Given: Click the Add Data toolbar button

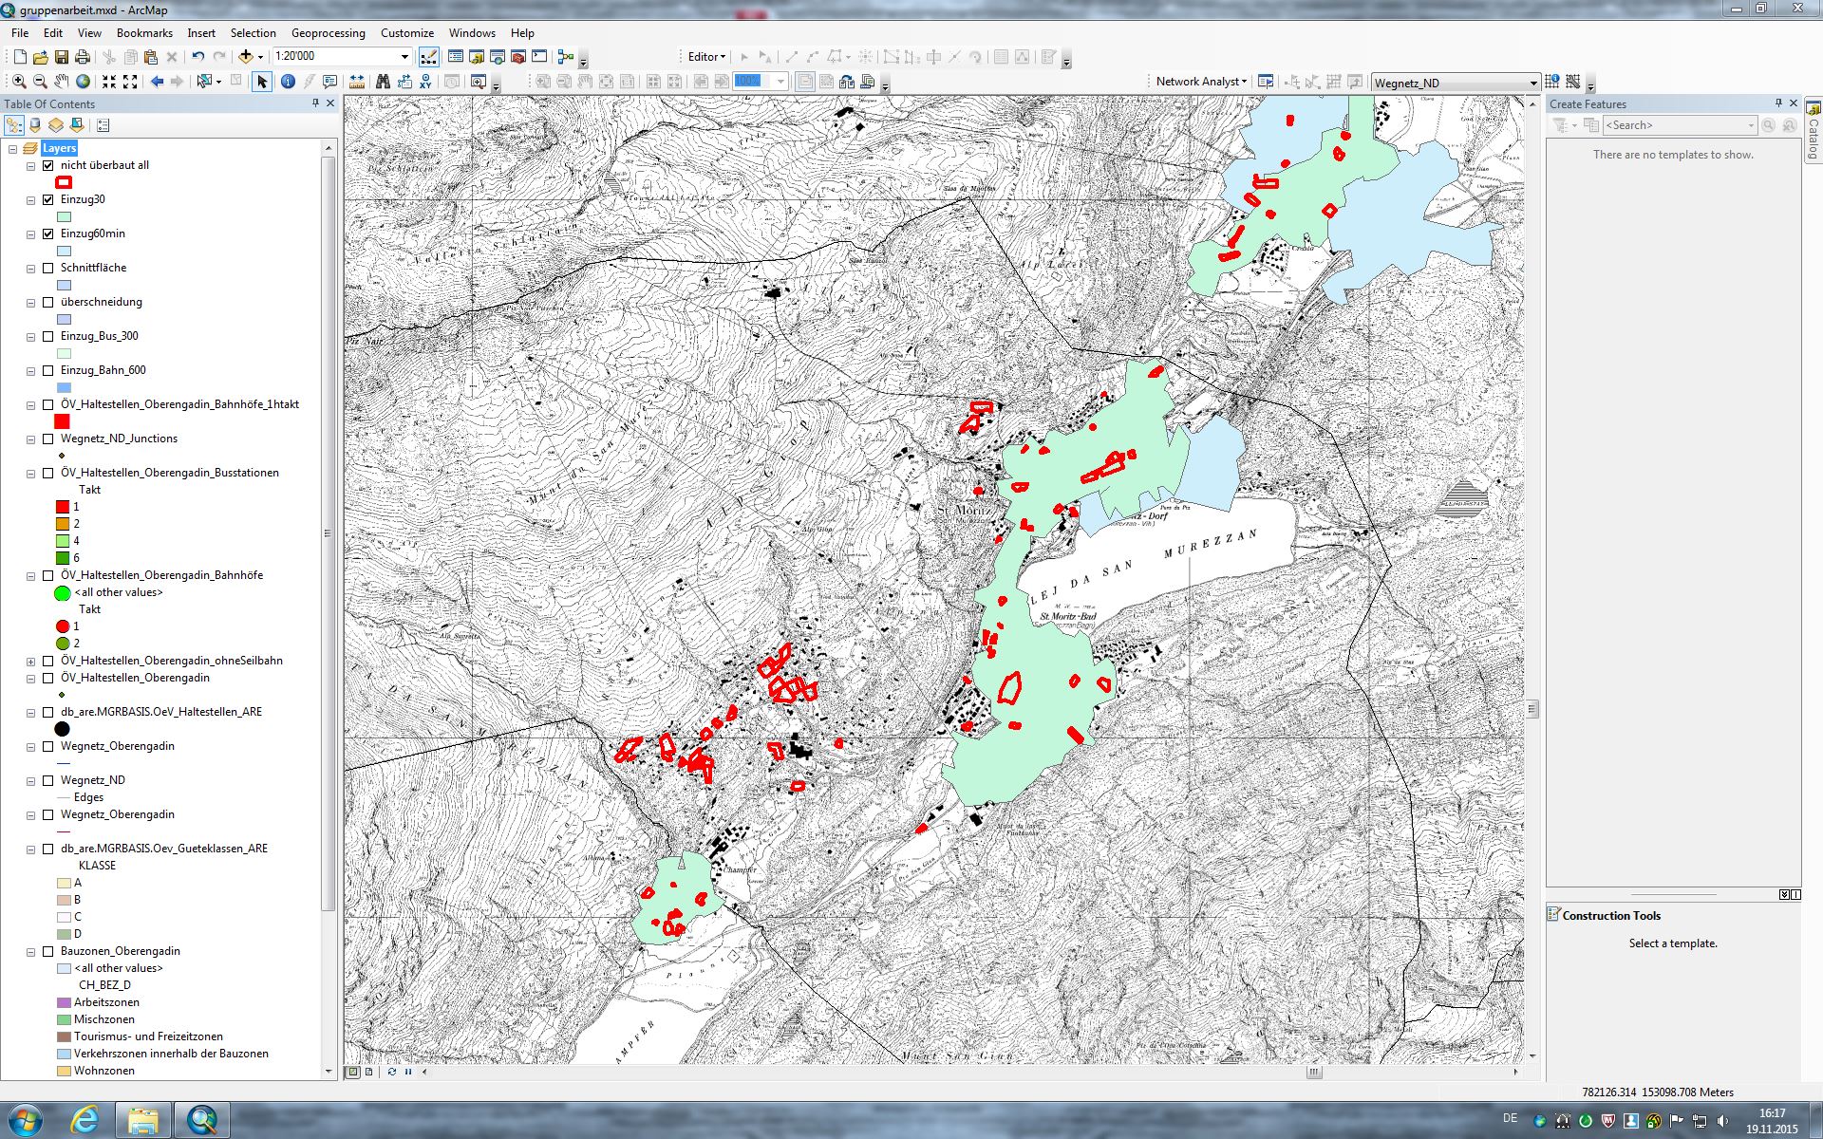Looking at the screenshot, I should click(246, 57).
